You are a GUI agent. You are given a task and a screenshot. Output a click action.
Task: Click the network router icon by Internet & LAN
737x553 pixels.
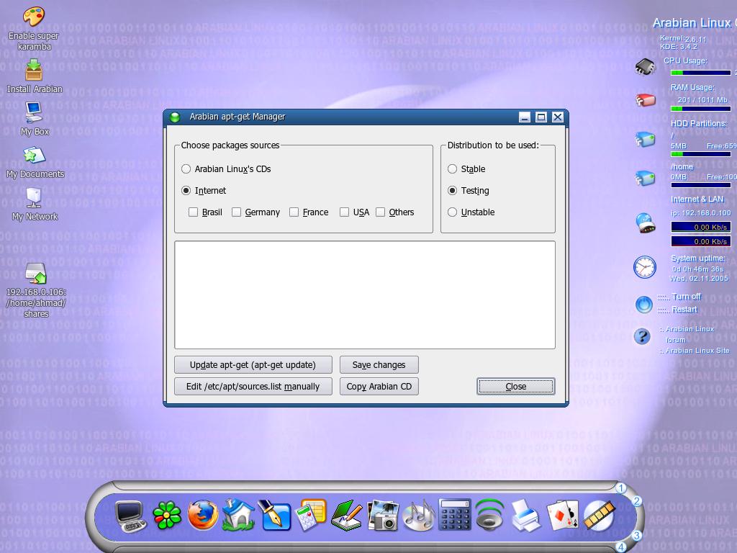pos(646,223)
